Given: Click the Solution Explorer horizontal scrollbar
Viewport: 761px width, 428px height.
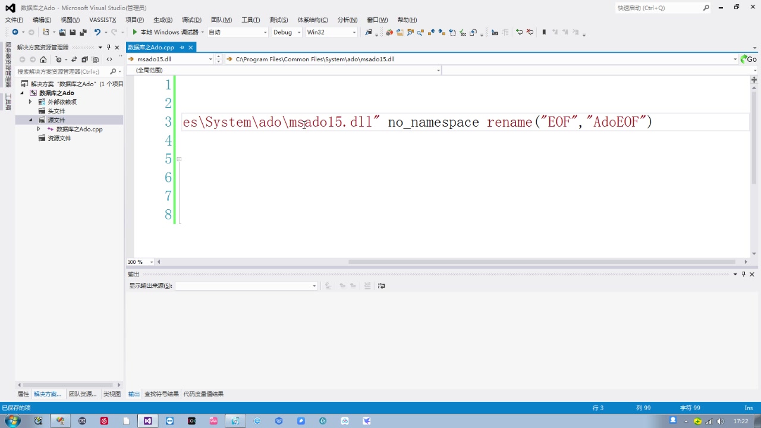Looking at the screenshot, I should tap(69, 385).
